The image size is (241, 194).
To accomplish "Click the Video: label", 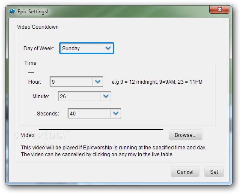I will [x=28, y=135].
